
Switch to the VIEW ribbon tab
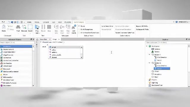[x=60, y=22]
